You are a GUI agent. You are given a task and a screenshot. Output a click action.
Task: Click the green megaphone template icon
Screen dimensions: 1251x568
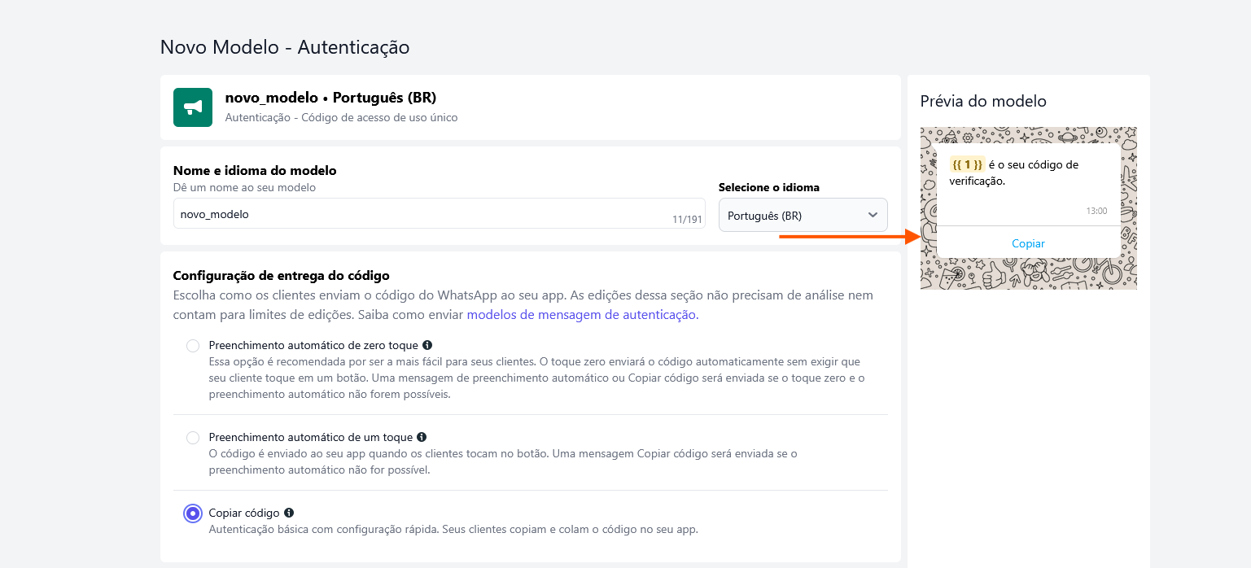(x=193, y=107)
